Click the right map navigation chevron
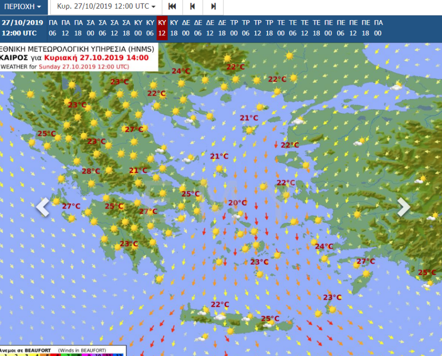442x356 pixels. (x=403, y=206)
